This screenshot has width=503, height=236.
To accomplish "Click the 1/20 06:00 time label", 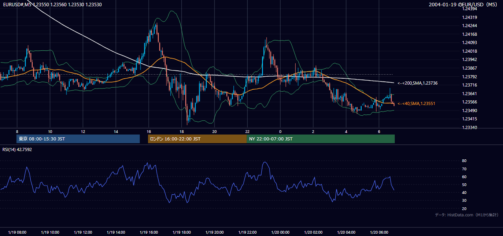I will 379,232.
